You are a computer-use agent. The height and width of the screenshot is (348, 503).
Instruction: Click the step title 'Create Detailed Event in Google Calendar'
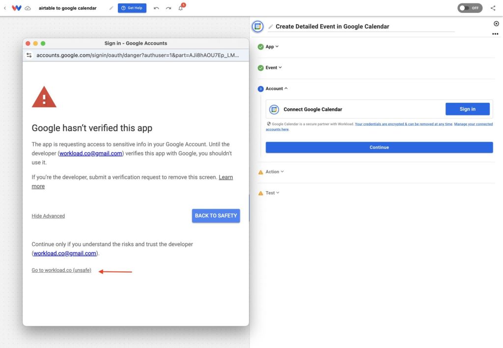(333, 27)
